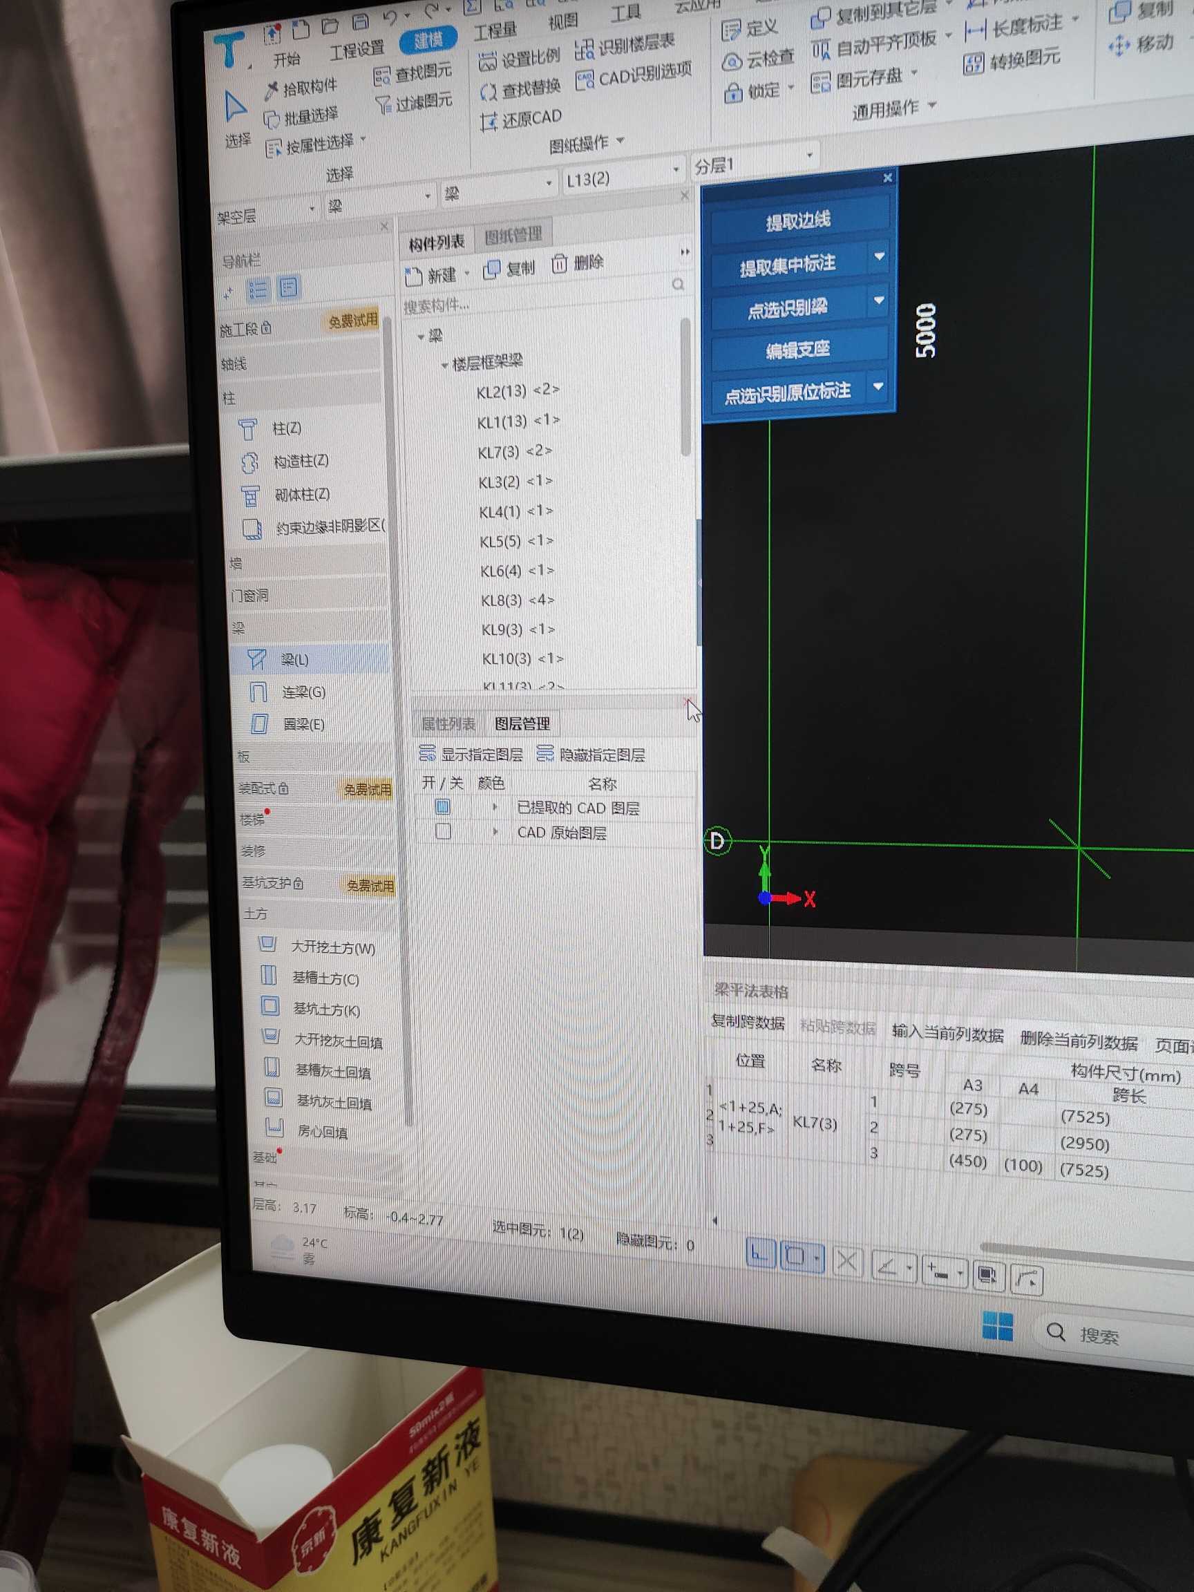Open the 按属性选择 select-by-attribute tool
Screen dimensions: 1194x1592
(x=314, y=144)
